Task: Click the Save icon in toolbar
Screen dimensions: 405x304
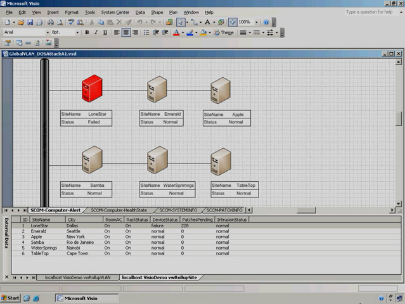Action: 30,22
